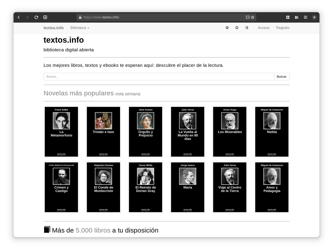333x252 pixels.
Task: Click the lock icon in the address bar
Action: point(80,17)
